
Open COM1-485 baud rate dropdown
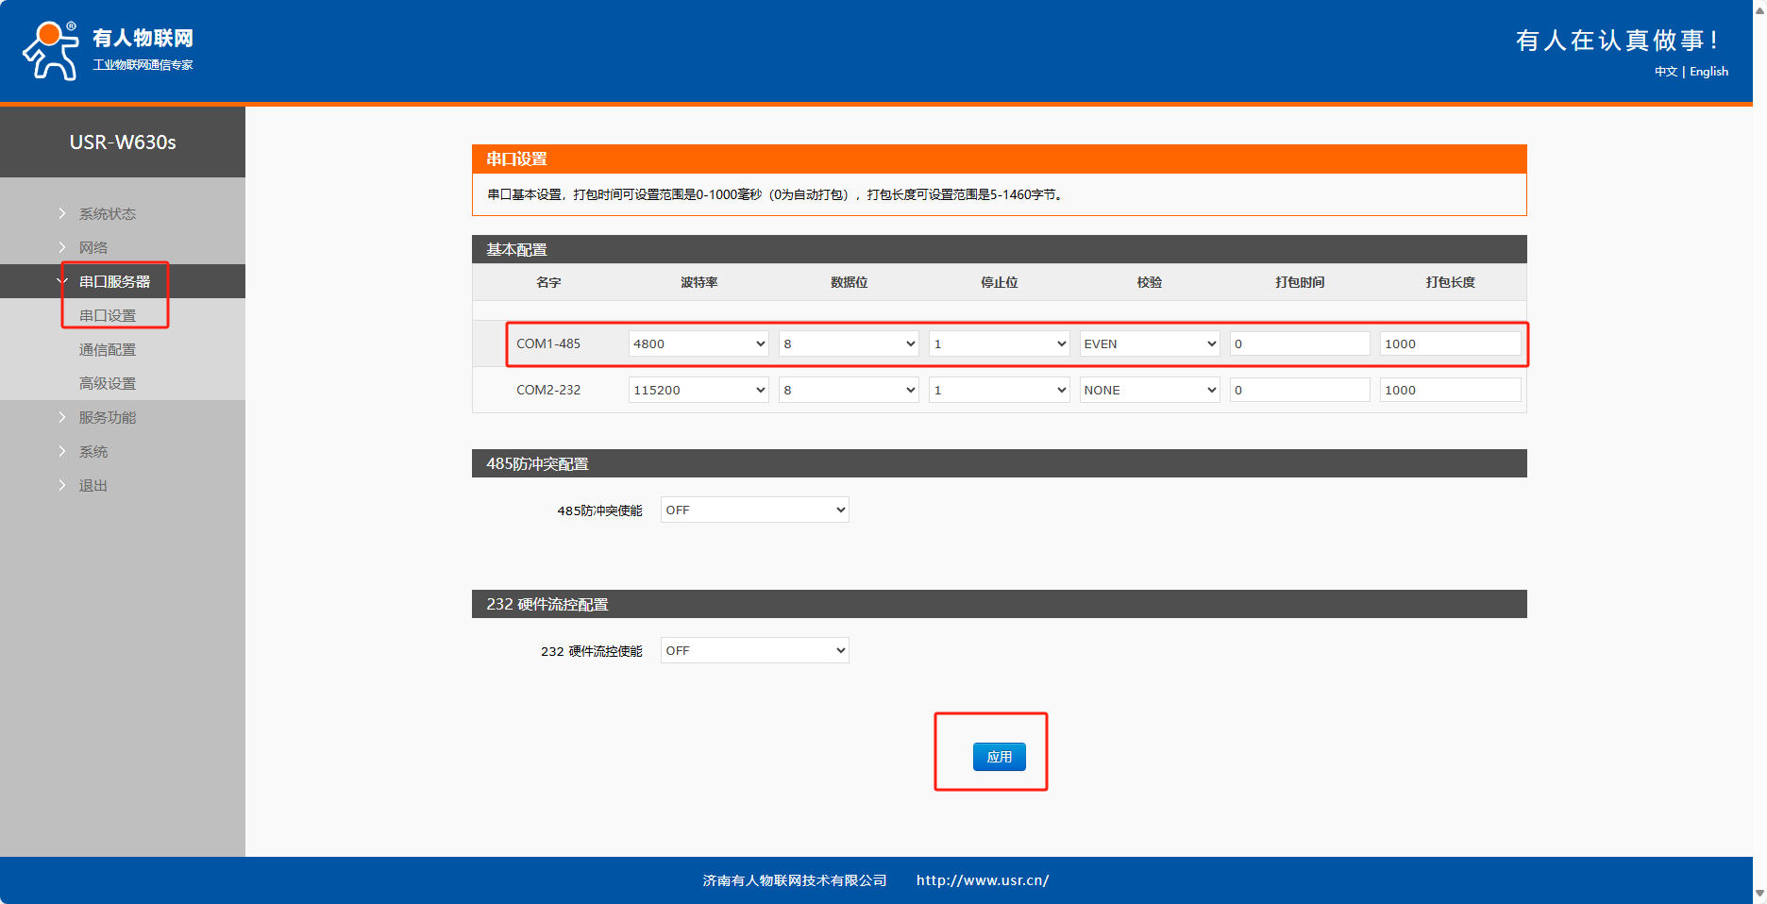(698, 343)
